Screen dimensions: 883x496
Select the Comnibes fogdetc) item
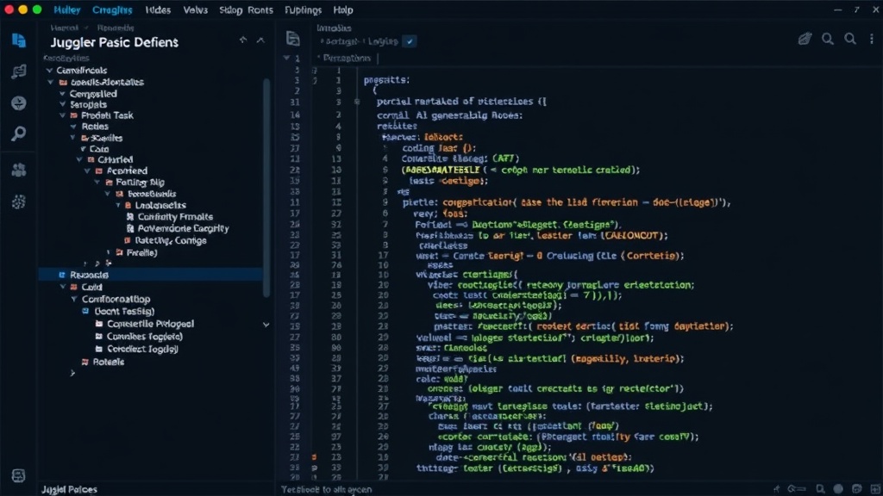(145, 337)
